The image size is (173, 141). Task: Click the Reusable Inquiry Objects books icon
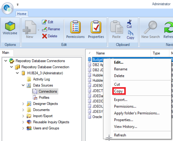click(x=29, y=122)
